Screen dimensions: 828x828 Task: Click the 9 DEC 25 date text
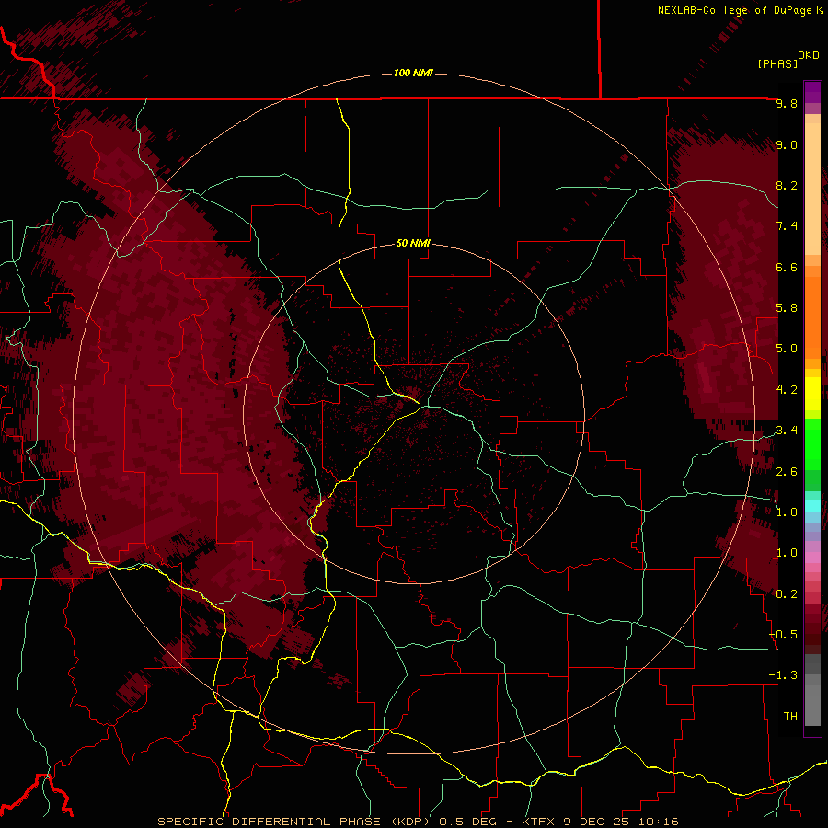tap(598, 822)
